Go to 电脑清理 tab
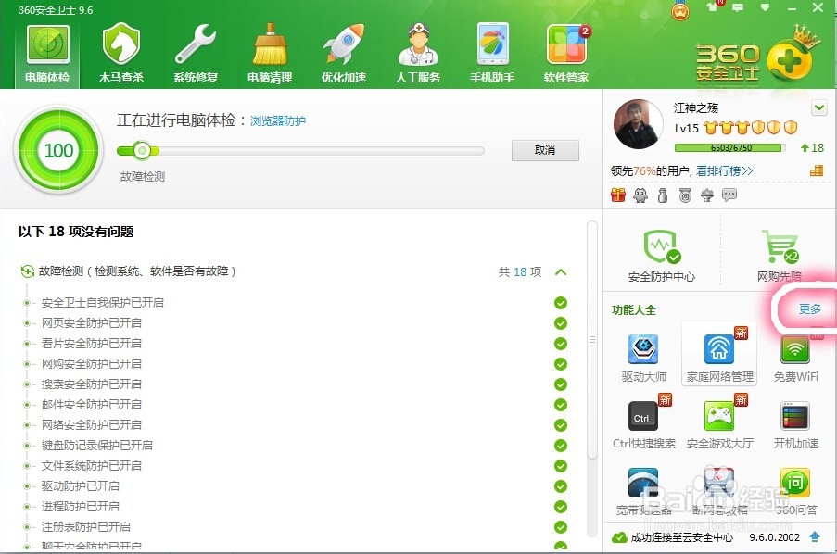 pyautogui.click(x=270, y=55)
